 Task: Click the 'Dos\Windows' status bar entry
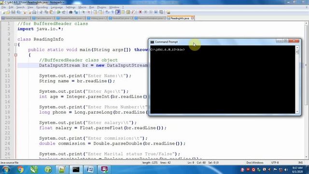coord(254,162)
